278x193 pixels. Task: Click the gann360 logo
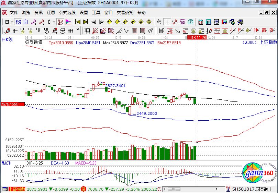click(x=258, y=174)
